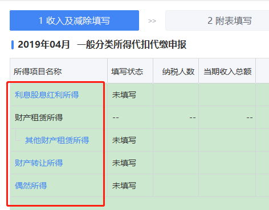Open 偶然所得 link

pos(31,186)
